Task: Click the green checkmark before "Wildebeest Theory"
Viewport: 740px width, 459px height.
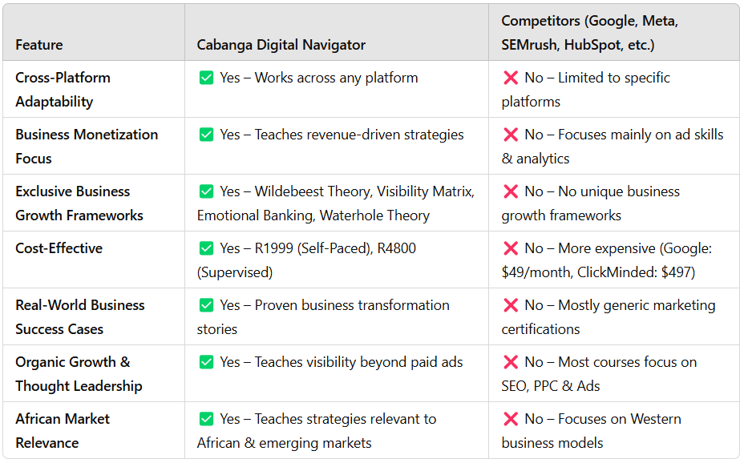Action: coord(206,191)
